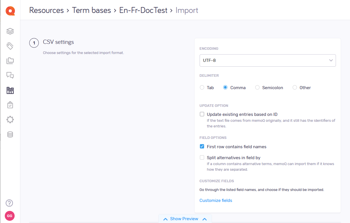Open the chat bubbles sidebar icon

10,75
